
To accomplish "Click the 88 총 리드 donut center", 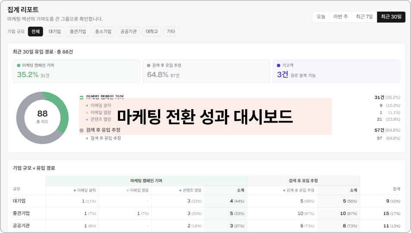I will [42, 116].
